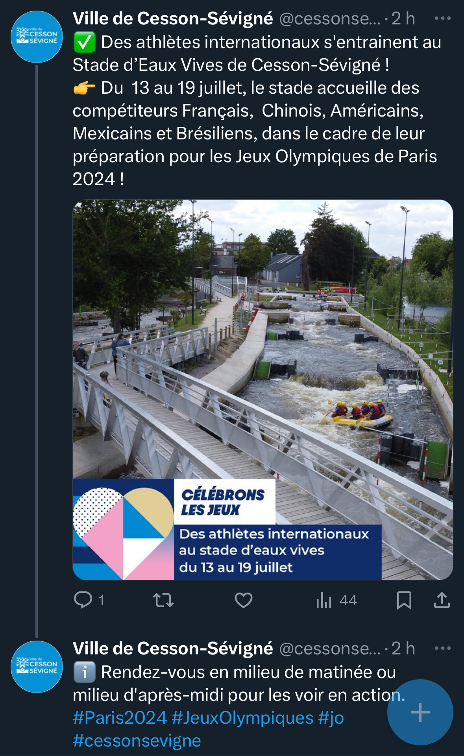Open second tweet's Cesson-Sévigné profile avatar

37,667
